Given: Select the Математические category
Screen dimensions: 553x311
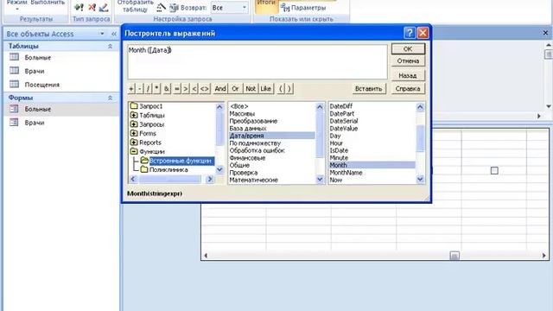Looking at the screenshot, I should tap(253, 180).
